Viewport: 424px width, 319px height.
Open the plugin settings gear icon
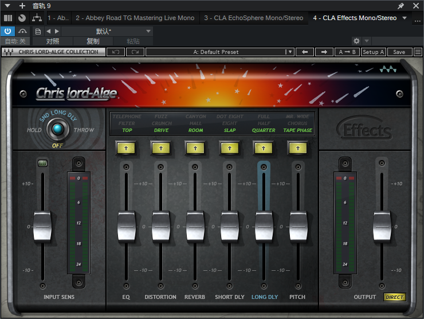pyautogui.click(x=356, y=41)
